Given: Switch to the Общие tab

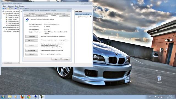Looking at the screenshot, I should coord(28,16).
